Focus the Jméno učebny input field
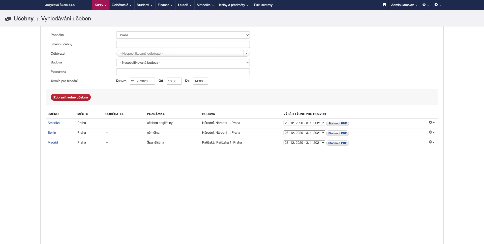Image resolution: width=484 pixels, height=244 pixels. tap(183, 44)
